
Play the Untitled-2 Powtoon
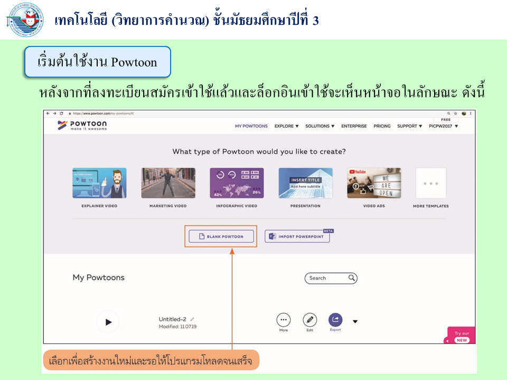click(108, 322)
